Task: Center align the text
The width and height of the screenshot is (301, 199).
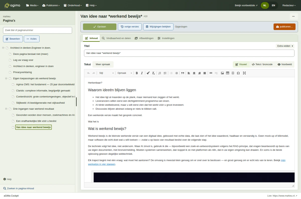Action: 194,73
